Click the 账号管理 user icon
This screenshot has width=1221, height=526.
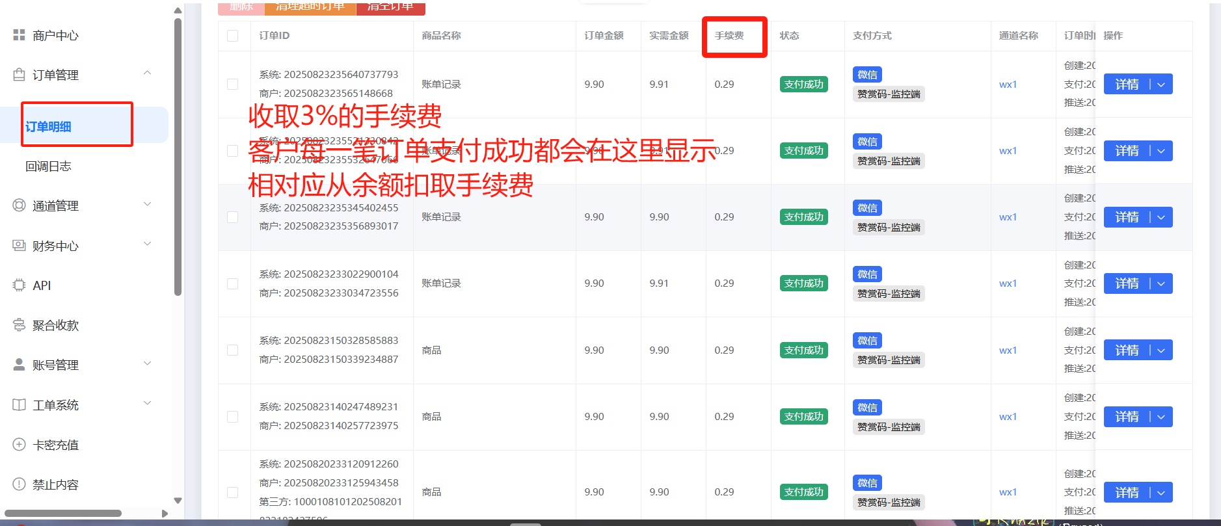19,365
